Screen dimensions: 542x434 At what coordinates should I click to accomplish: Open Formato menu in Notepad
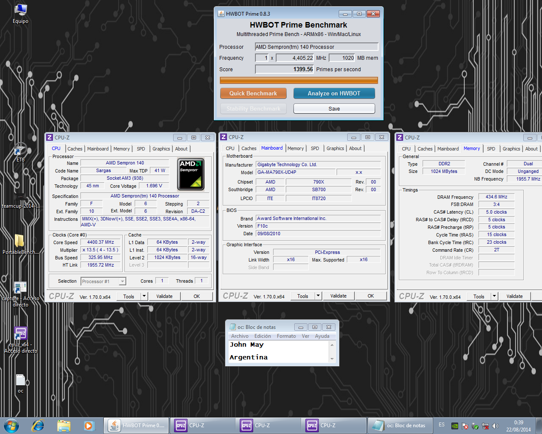tap(286, 336)
